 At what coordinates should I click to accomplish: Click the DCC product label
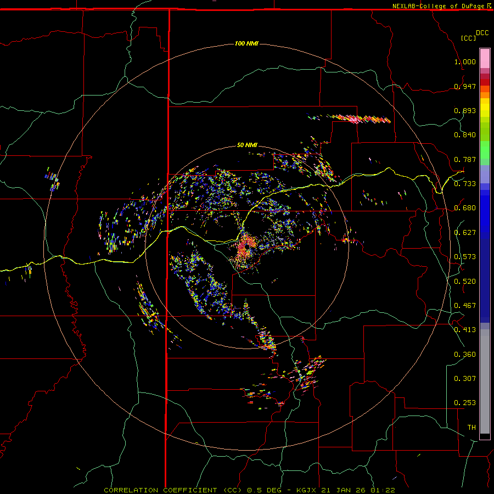pos(482,33)
